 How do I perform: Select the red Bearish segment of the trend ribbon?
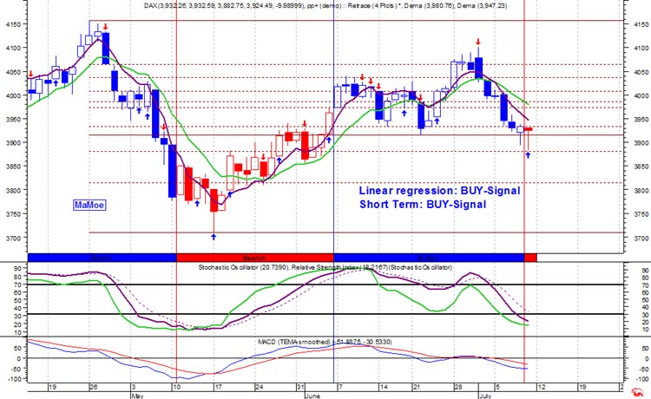point(255,258)
